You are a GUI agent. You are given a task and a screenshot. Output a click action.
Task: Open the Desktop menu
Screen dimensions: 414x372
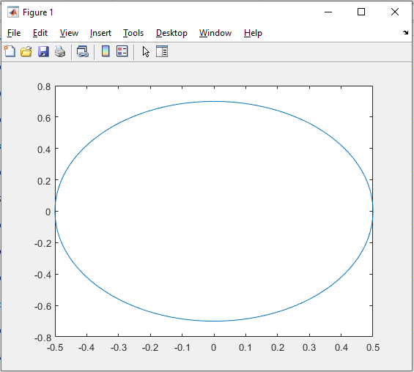[171, 33]
